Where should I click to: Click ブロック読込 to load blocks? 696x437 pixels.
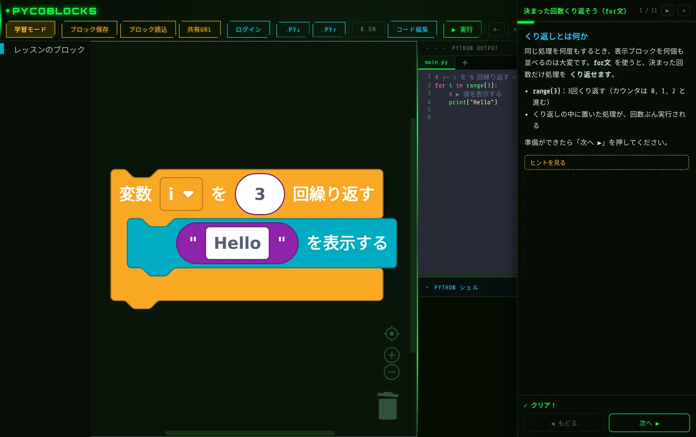pyautogui.click(x=148, y=29)
